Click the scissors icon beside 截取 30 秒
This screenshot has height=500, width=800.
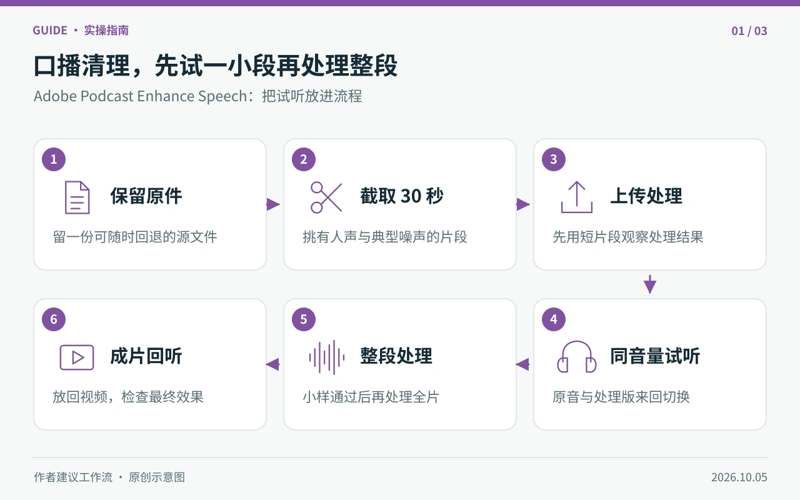point(326,197)
